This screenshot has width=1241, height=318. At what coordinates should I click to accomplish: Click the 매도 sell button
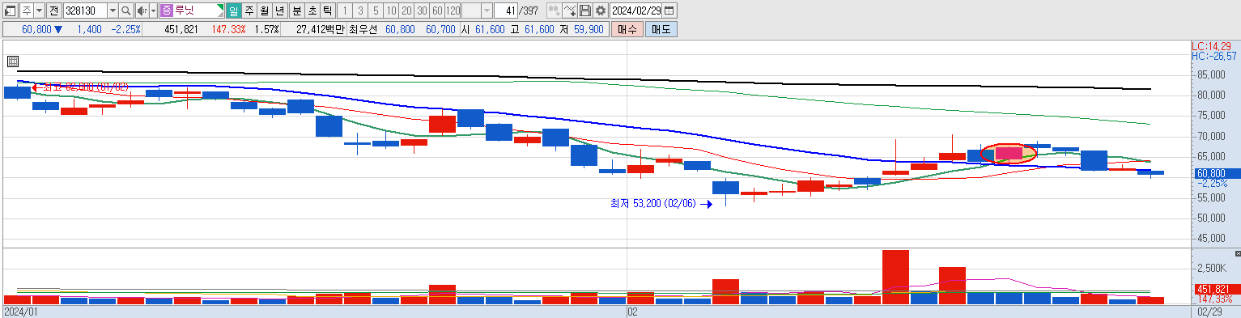click(x=661, y=29)
